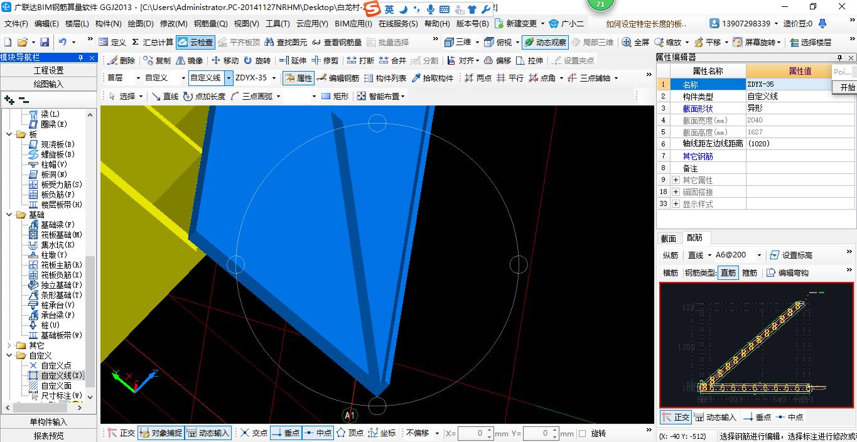The width and height of the screenshot is (857, 442).
Task: Click the 工程设置 navigation button
Action: click(48, 70)
